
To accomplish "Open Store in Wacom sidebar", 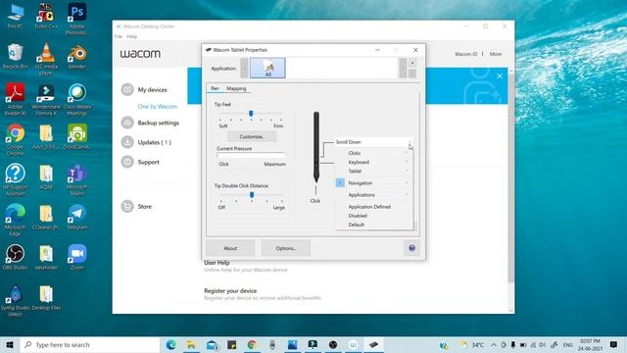I will pyautogui.click(x=136, y=207).
